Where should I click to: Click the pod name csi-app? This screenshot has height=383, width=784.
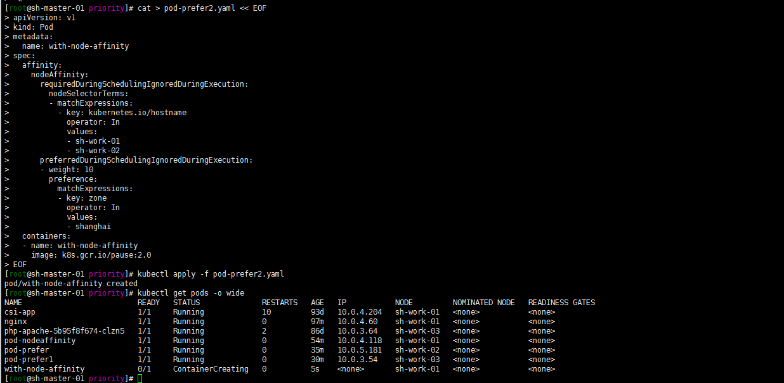(20, 312)
